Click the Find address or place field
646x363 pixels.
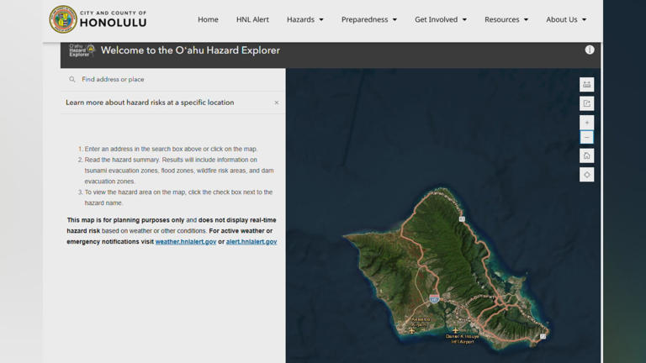[x=173, y=80]
